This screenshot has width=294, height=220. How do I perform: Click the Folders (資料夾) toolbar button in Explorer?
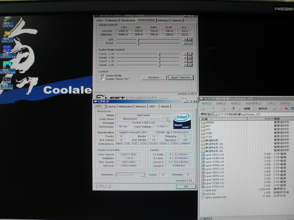[260, 109]
